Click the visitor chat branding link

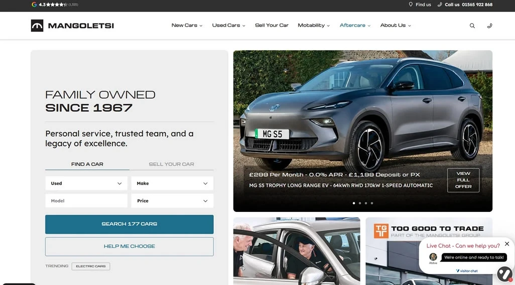(x=467, y=271)
